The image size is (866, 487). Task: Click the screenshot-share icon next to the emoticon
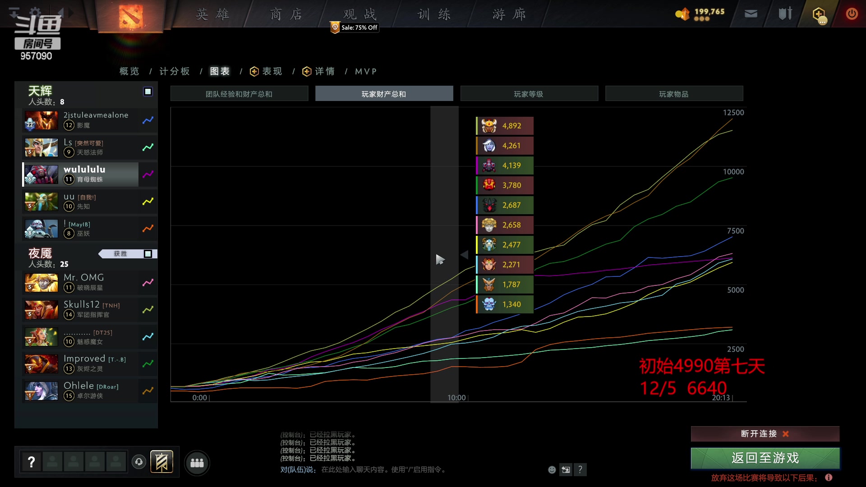coord(566,469)
